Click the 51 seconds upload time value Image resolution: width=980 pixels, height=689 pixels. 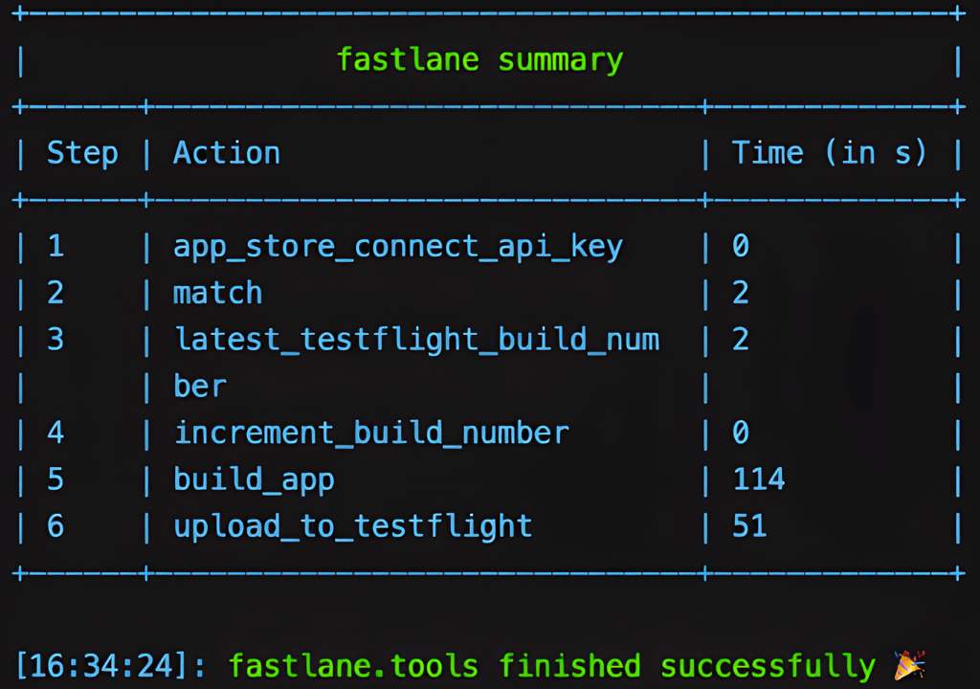coord(749,525)
